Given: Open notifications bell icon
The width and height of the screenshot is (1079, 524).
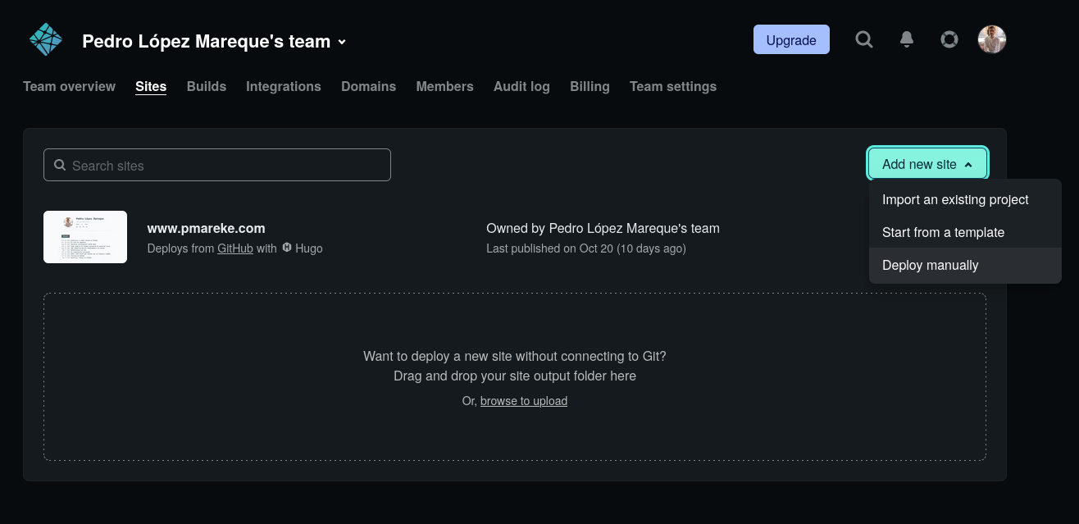Looking at the screenshot, I should point(907,39).
